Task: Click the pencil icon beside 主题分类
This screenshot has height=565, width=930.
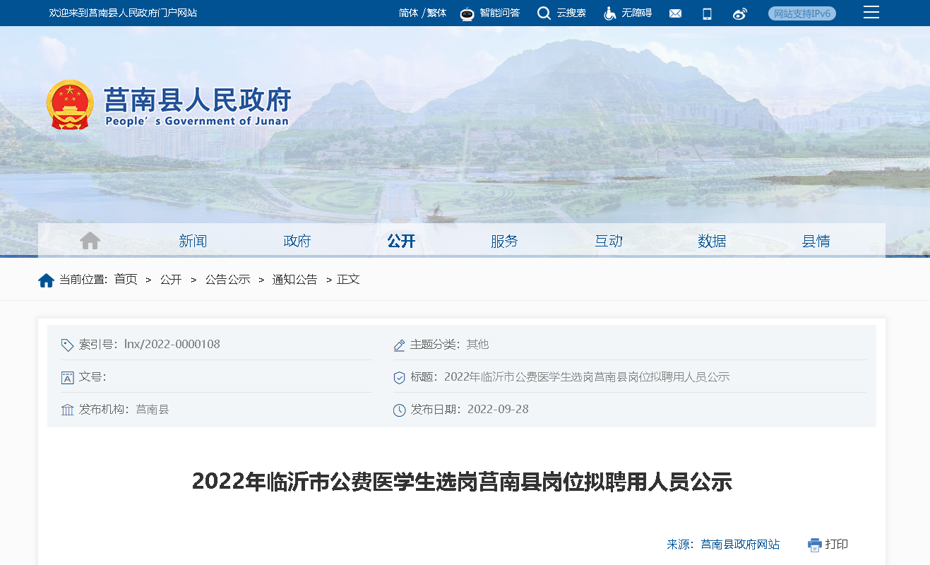Action: (399, 345)
